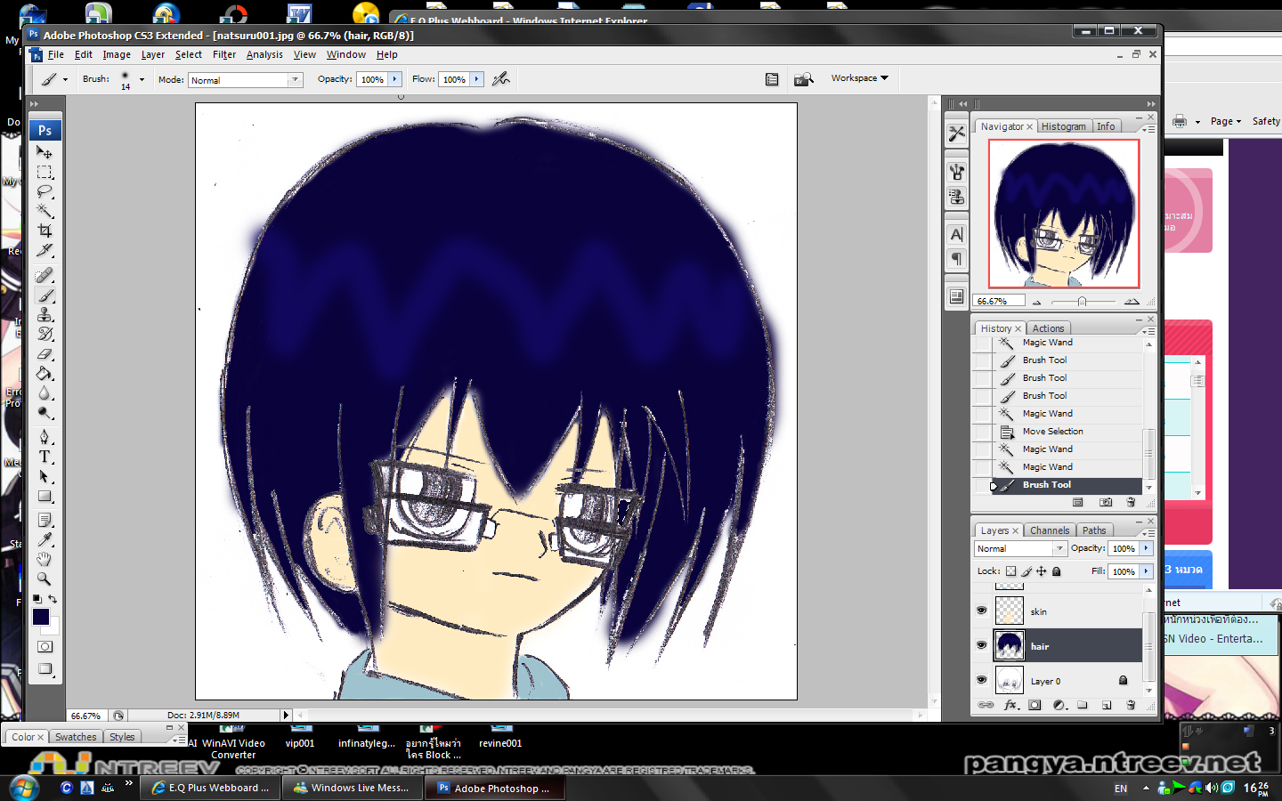
Task: Open the Image menu
Action: (x=117, y=54)
